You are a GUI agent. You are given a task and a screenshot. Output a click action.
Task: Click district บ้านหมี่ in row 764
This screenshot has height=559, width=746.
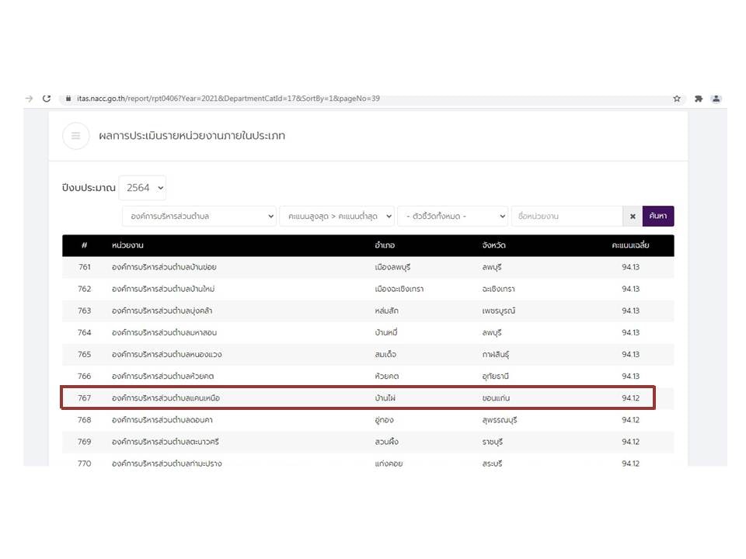pos(386,333)
